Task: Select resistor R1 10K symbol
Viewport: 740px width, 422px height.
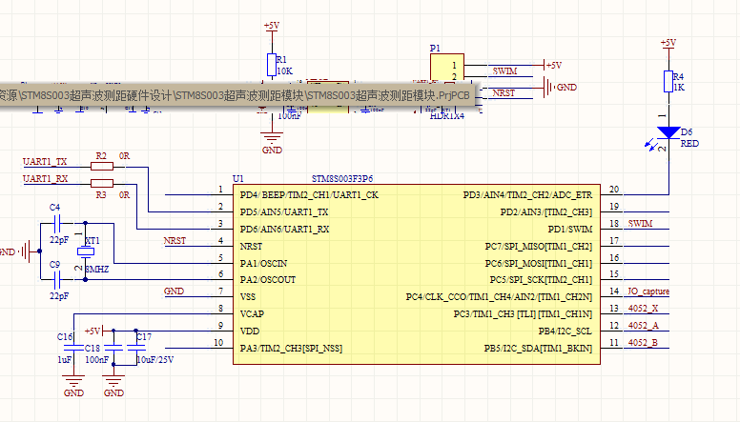Action: pyautogui.click(x=272, y=65)
